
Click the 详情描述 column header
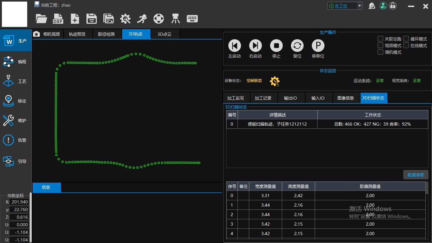coord(278,115)
